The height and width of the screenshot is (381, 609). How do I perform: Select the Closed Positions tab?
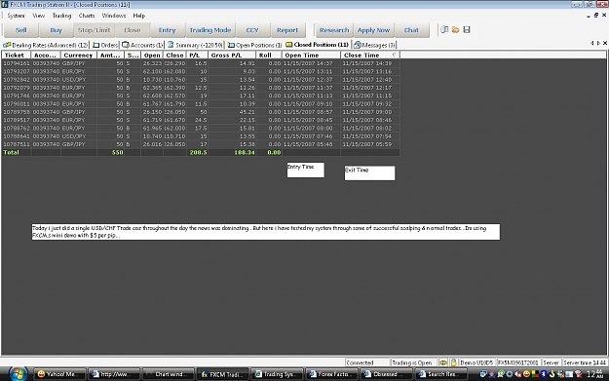[318, 45]
